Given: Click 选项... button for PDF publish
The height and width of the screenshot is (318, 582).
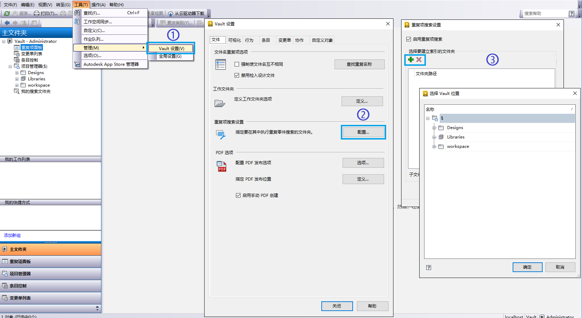Looking at the screenshot, I should [x=363, y=163].
